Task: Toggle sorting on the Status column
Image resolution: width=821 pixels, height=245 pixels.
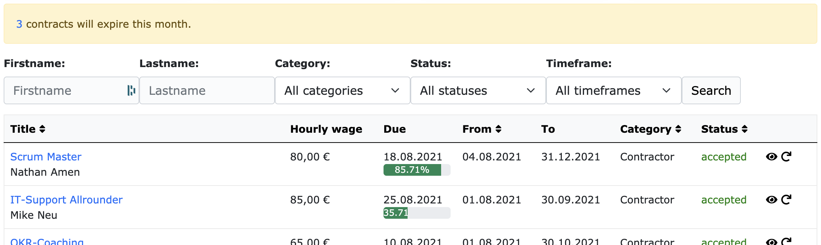Action: 744,129
